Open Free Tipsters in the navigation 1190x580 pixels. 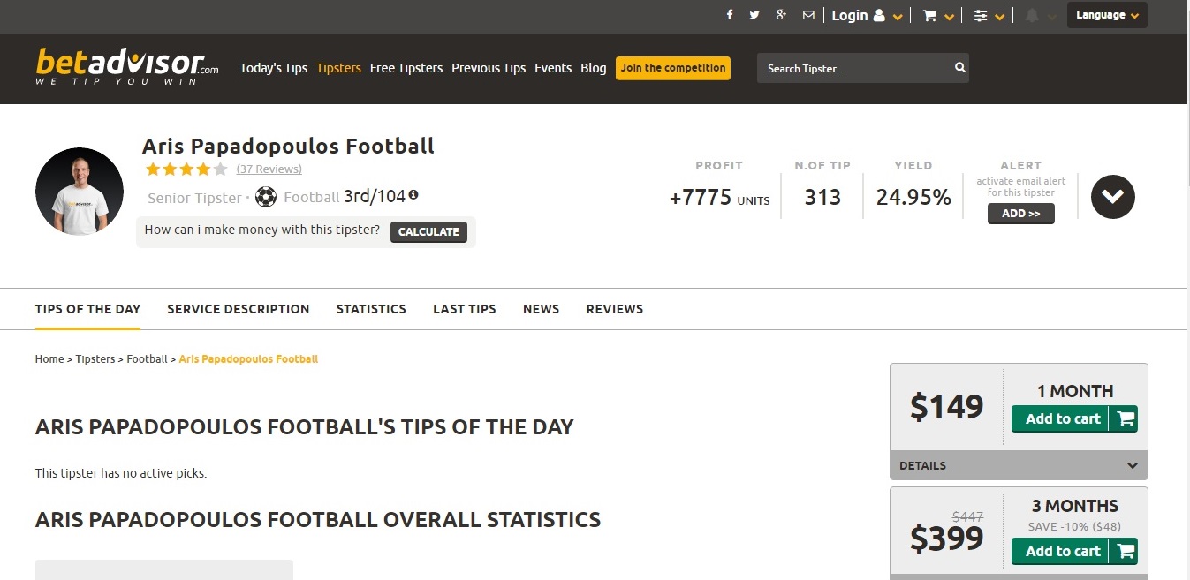406,68
